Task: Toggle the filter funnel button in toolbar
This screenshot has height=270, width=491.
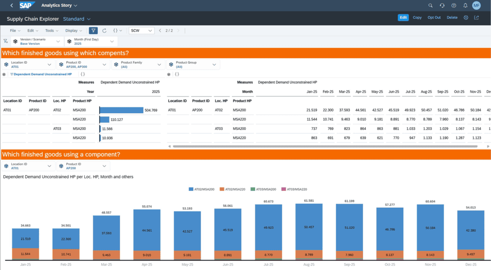Action: pos(94,30)
